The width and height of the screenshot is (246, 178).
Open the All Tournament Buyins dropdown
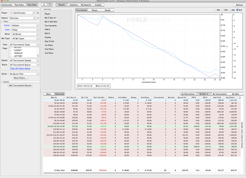click(24, 65)
